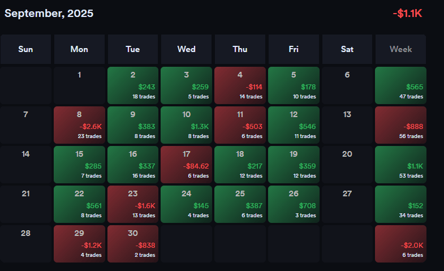
Task: Click weekly summary with $152 profit
Action: point(400,204)
